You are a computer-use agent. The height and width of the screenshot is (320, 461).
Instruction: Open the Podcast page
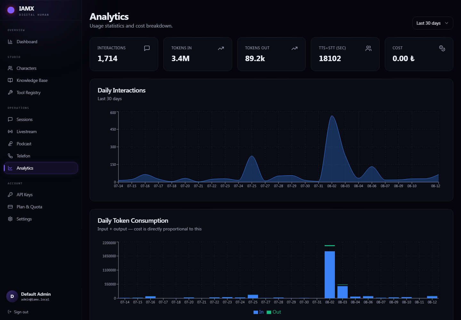point(41,144)
